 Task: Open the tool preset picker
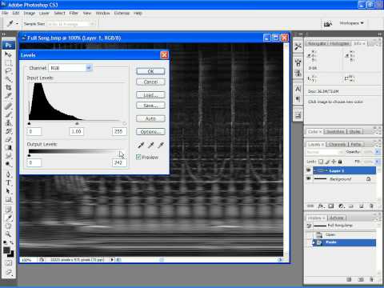(x=13, y=24)
